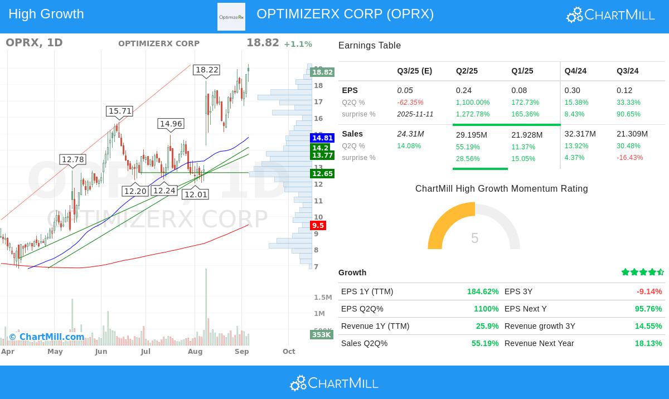Click the Growth section heading
The width and height of the screenshot is (669, 399).
(352, 273)
